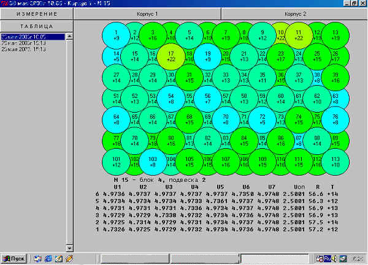Viewport: 368px width, 265px height.
Task: Click cyan sensor circle 76 (+8)
Action: click(x=335, y=120)
